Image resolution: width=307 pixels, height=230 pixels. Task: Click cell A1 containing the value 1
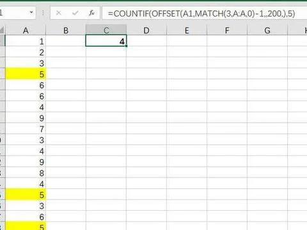(26, 41)
